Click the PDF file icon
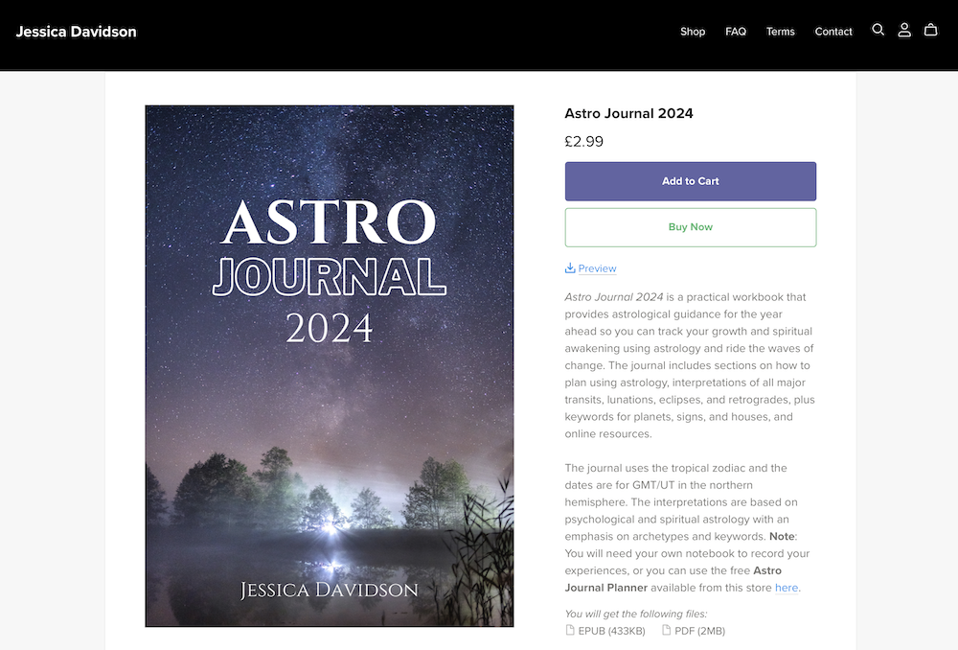This screenshot has height=650, width=958. click(x=668, y=630)
